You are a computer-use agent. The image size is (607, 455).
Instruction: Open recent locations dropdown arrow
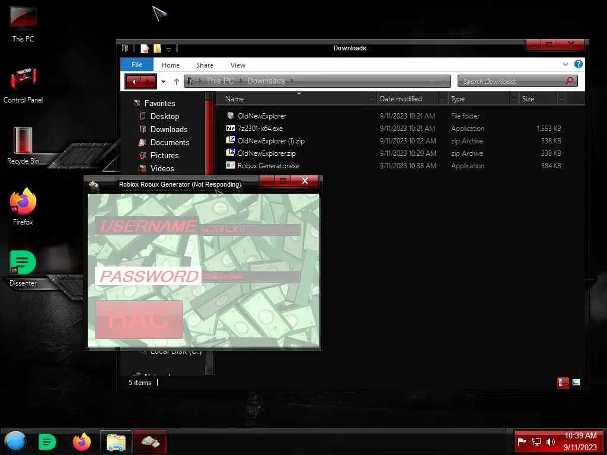pyautogui.click(x=164, y=82)
